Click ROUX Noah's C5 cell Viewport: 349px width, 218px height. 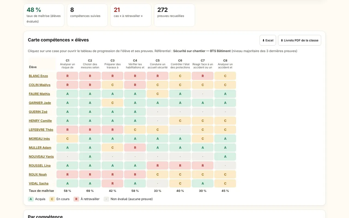tap(158, 175)
